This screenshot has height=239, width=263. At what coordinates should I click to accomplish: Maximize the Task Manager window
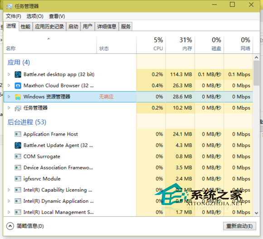[x=232, y=5]
